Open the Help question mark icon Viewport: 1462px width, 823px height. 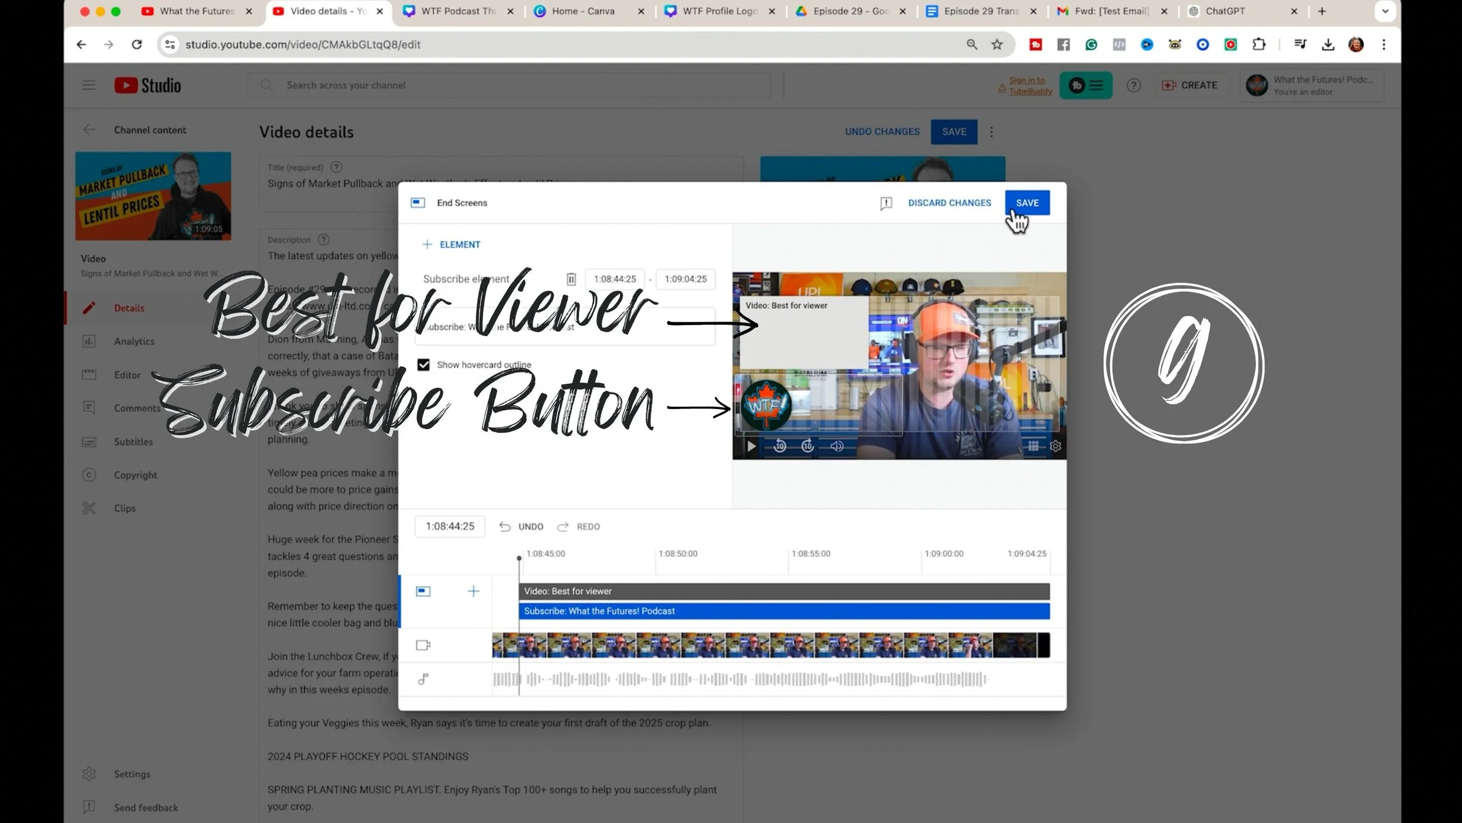[x=1134, y=85]
